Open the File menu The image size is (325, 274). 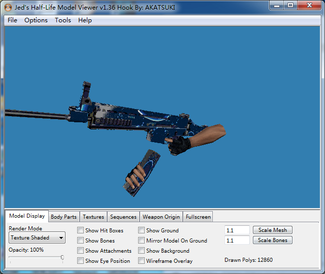tap(12, 20)
